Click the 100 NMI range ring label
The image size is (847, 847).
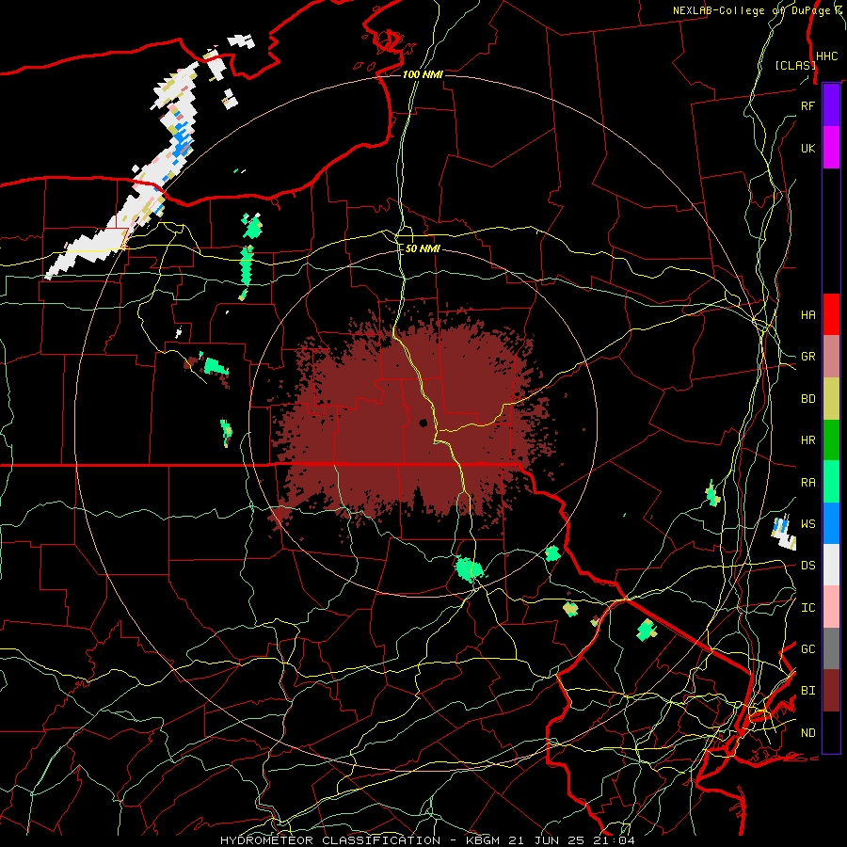click(x=423, y=74)
